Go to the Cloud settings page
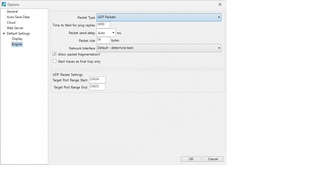The height and width of the screenshot is (178, 316). coord(11,23)
